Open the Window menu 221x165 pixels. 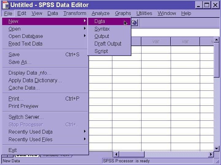pos(167,13)
